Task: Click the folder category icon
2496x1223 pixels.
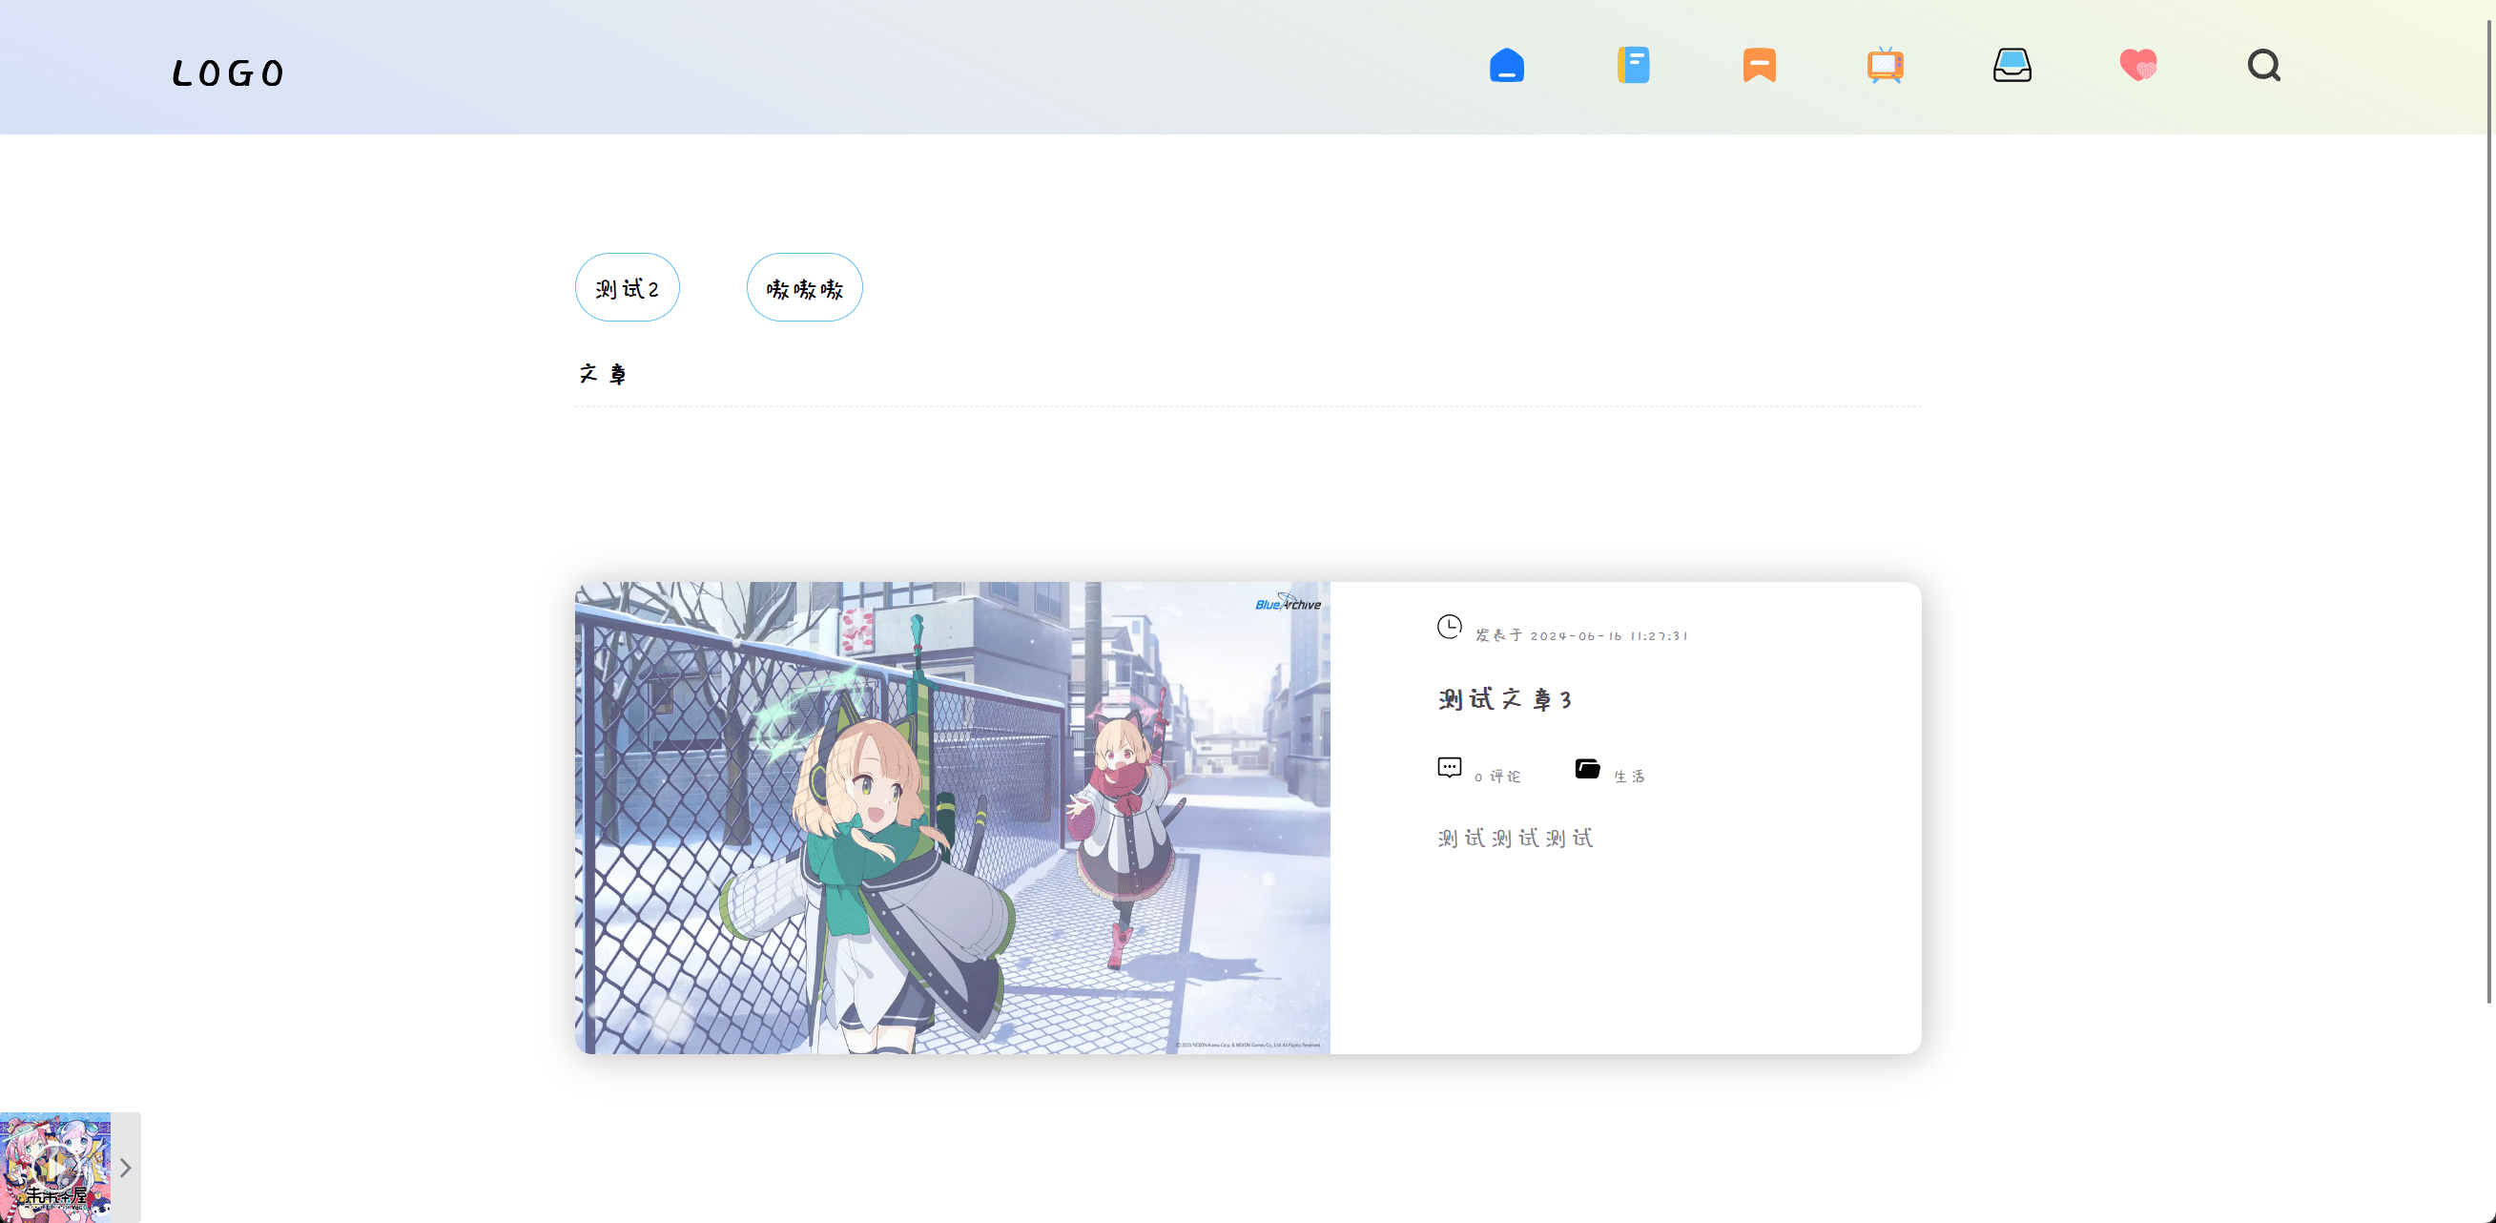Action: 1587,769
